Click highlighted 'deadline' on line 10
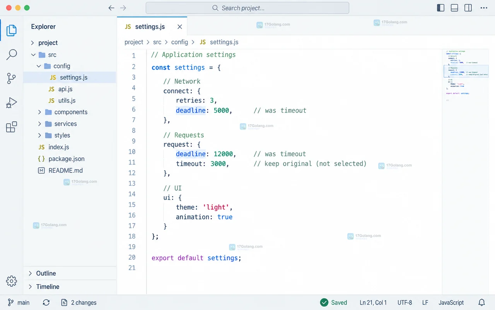This screenshot has height=310, width=495. pos(191,154)
